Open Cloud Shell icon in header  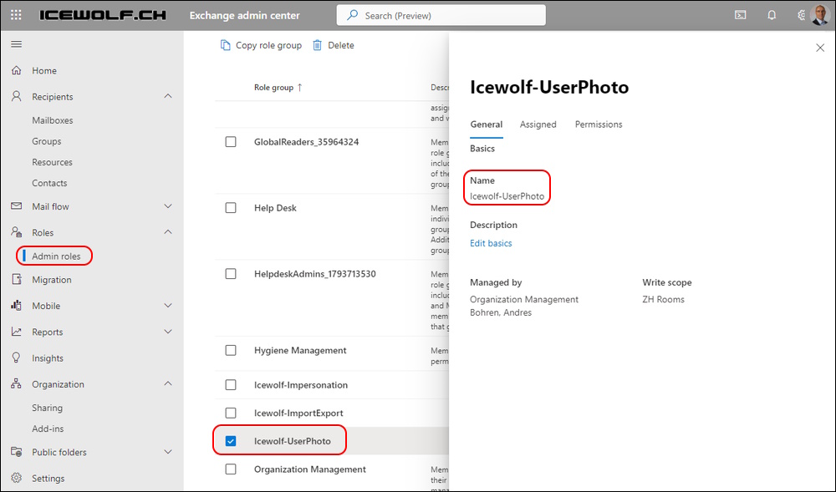pos(741,15)
